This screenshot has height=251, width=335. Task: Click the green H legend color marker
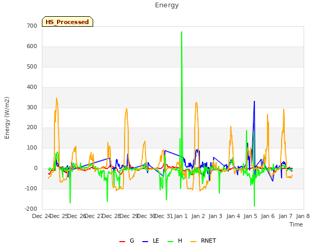(x=171, y=242)
